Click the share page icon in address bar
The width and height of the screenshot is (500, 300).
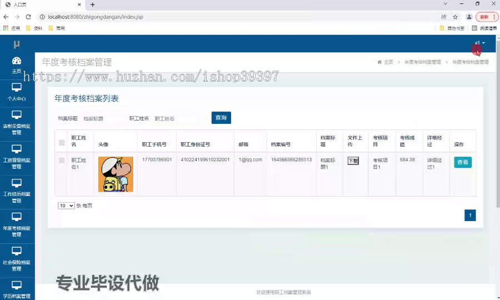click(444, 17)
